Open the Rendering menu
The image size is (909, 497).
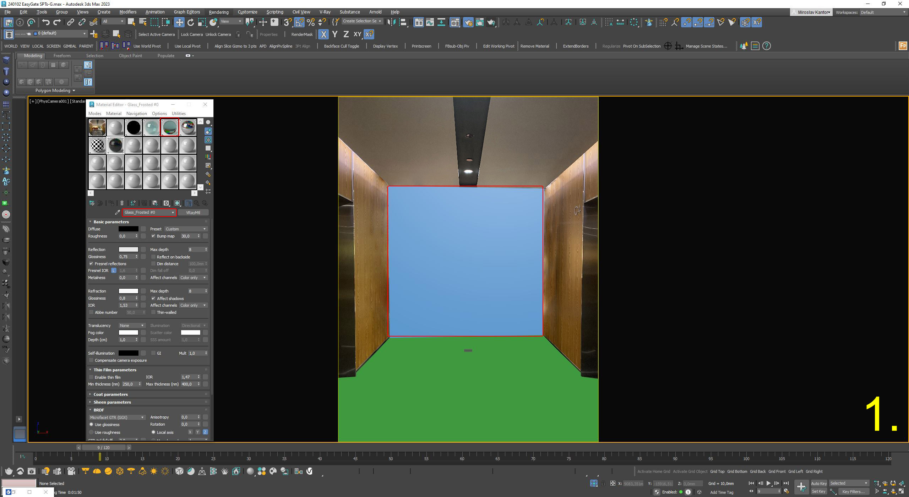(218, 12)
